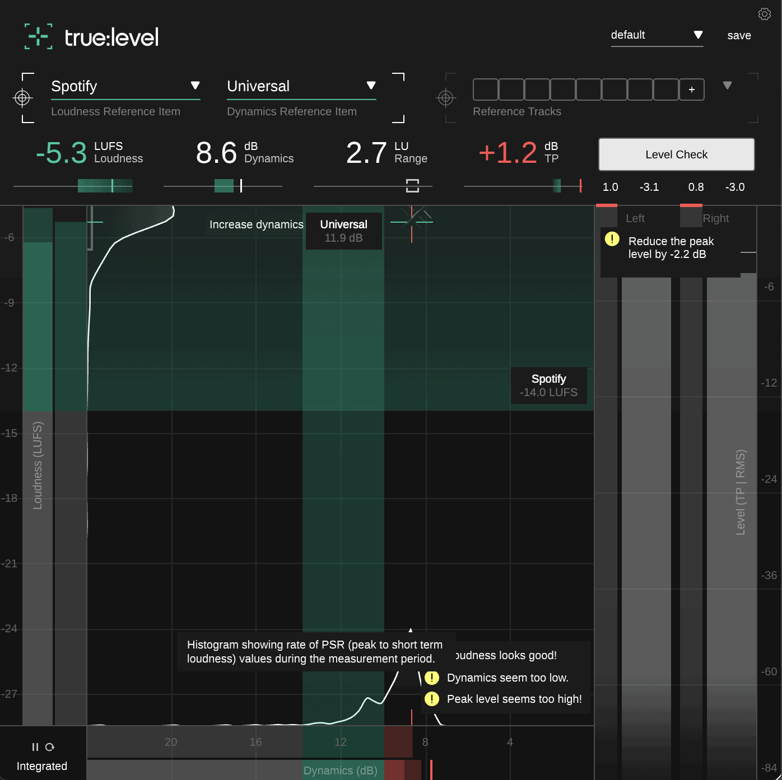
Task: Click the right peak value 0.8
Action: coord(696,187)
